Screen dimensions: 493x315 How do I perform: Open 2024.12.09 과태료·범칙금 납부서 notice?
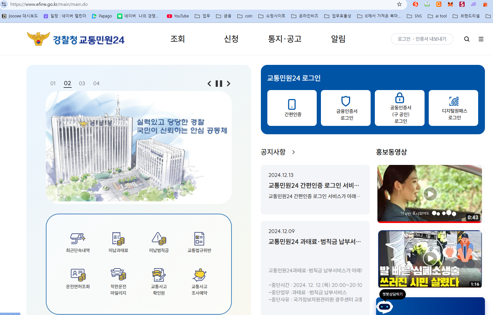pos(315,268)
